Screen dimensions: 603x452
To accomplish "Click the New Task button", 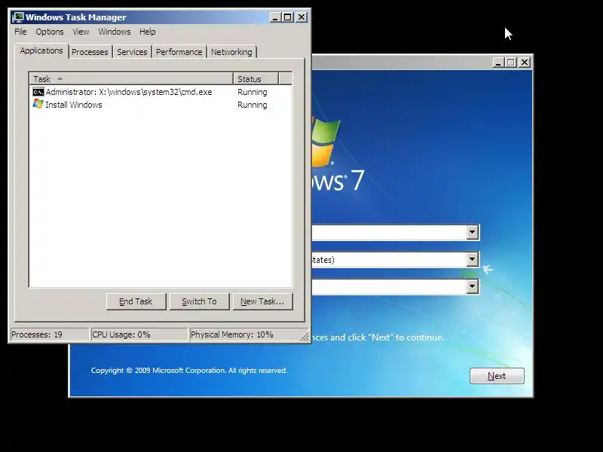I will pyautogui.click(x=262, y=301).
